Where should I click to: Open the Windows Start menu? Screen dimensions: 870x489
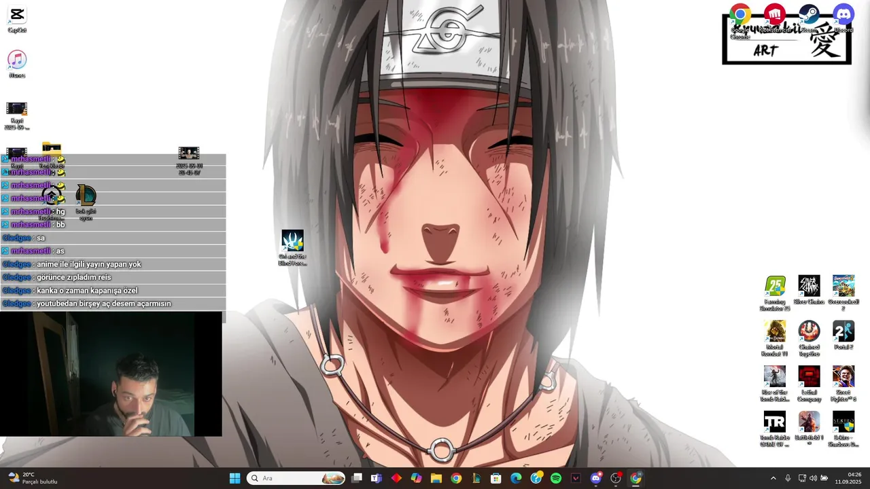click(x=234, y=478)
